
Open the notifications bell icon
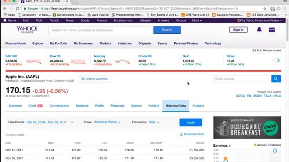[259, 30]
